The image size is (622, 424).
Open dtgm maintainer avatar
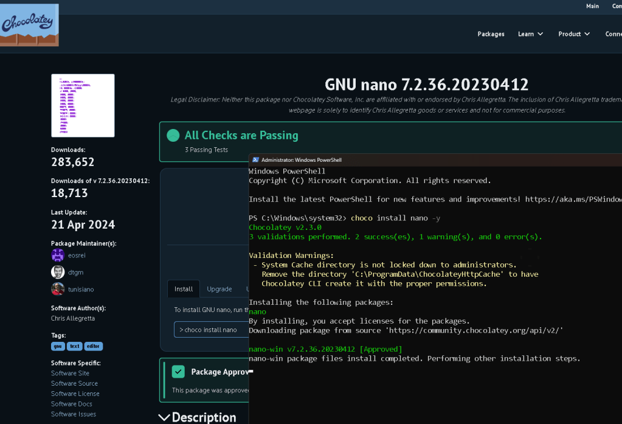tap(58, 273)
